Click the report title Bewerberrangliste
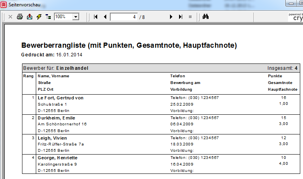Screen dimensions: 303x179 click(129, 45)
